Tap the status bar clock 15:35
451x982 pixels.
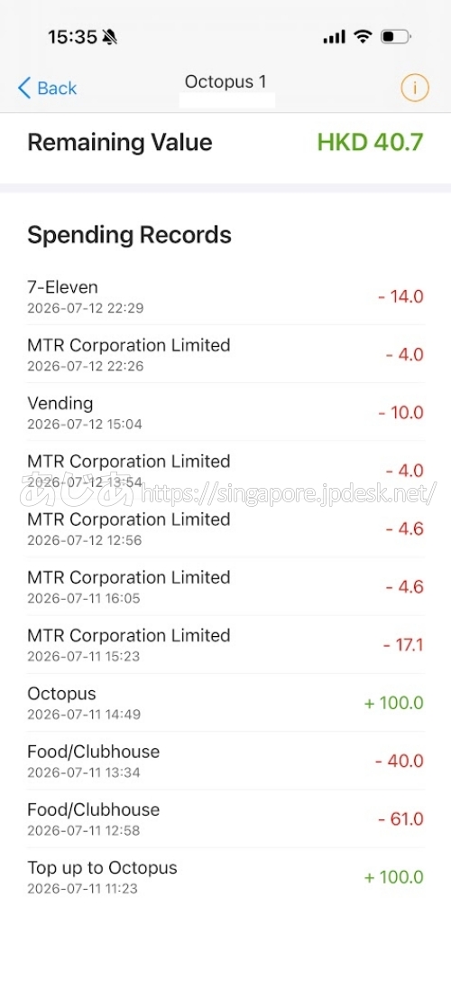[x=72, y=38]
